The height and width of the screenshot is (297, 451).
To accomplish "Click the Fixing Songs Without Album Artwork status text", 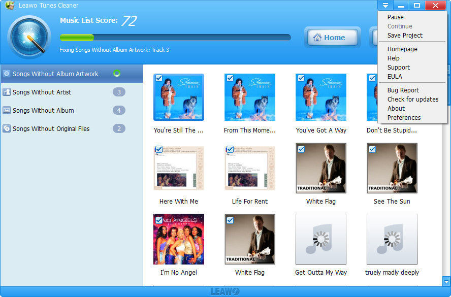I will click(x=114, y=50).
